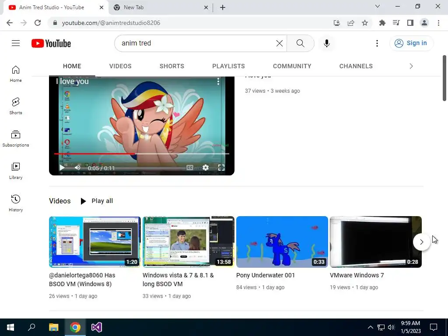This screenshot has width=448, height=336.
Task: Switch to the PLAYLISTS channel tab
Action: 228,66
